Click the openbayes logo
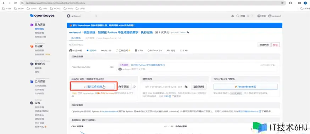The width and height of the screenshot is (310, 134). pyautogui.click(x=42, y=16)
